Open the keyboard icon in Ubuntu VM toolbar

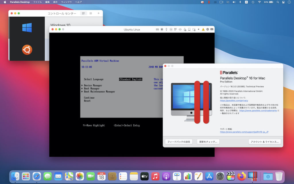tap(157, 29)
